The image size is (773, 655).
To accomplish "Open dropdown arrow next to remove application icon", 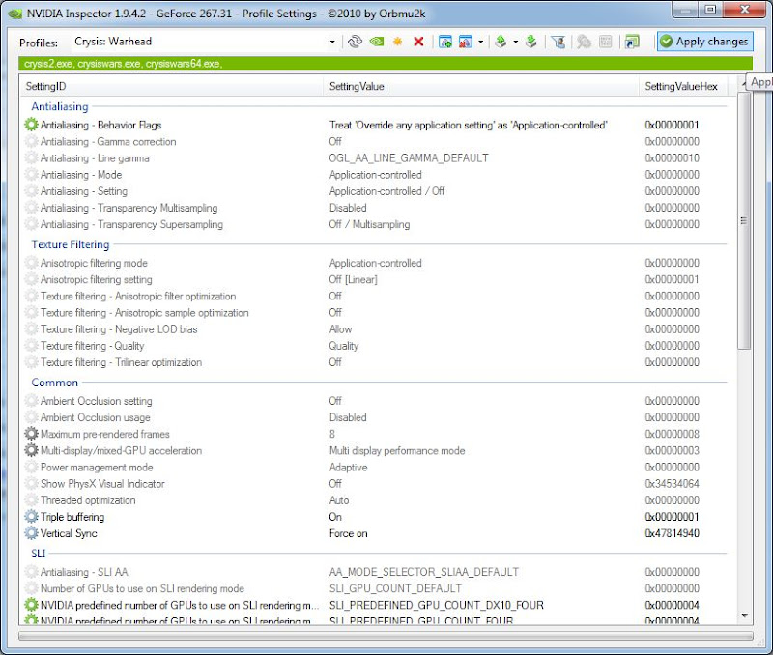I will click(480, 42).
